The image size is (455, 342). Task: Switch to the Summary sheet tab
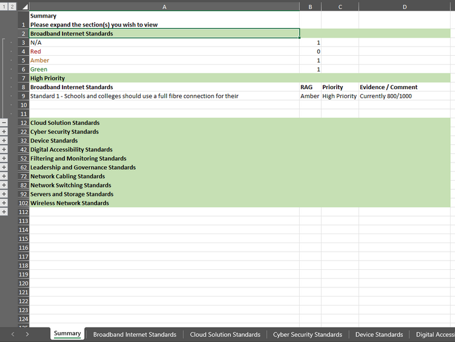click(67, 334)
